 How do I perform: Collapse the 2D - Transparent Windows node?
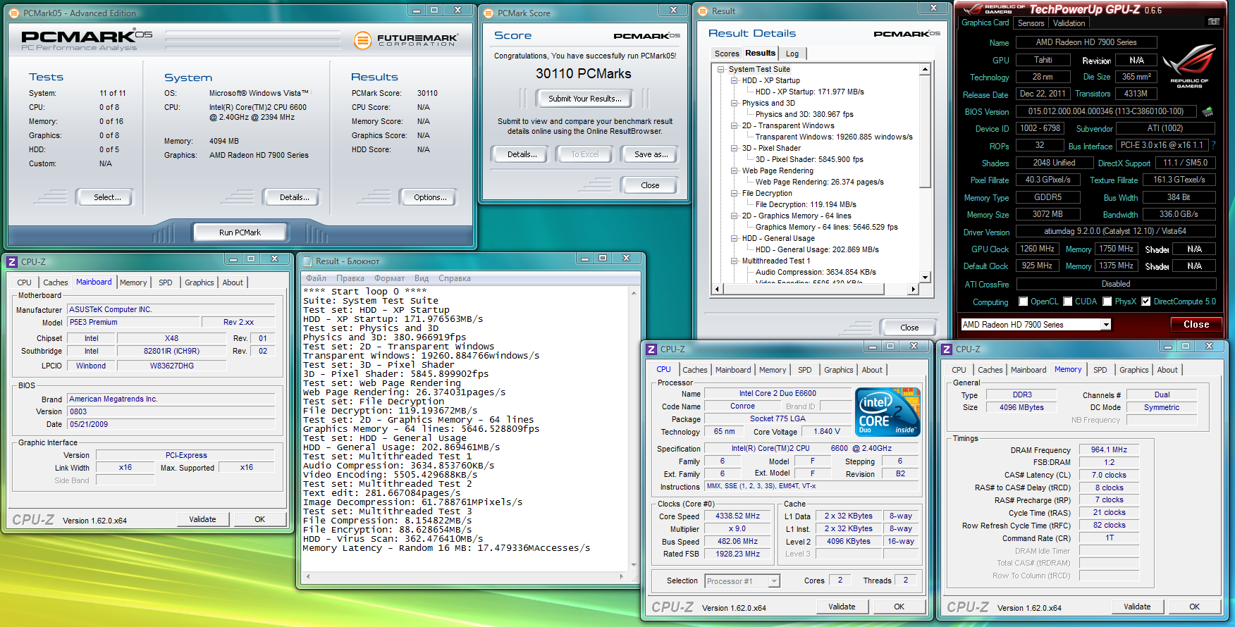tap(735, 125)
